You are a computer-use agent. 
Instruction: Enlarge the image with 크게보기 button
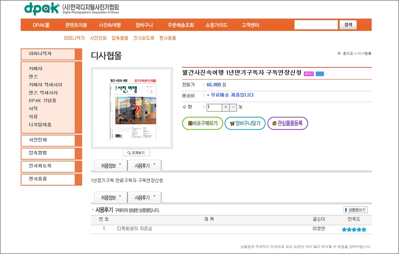click(x=136, y=153)
